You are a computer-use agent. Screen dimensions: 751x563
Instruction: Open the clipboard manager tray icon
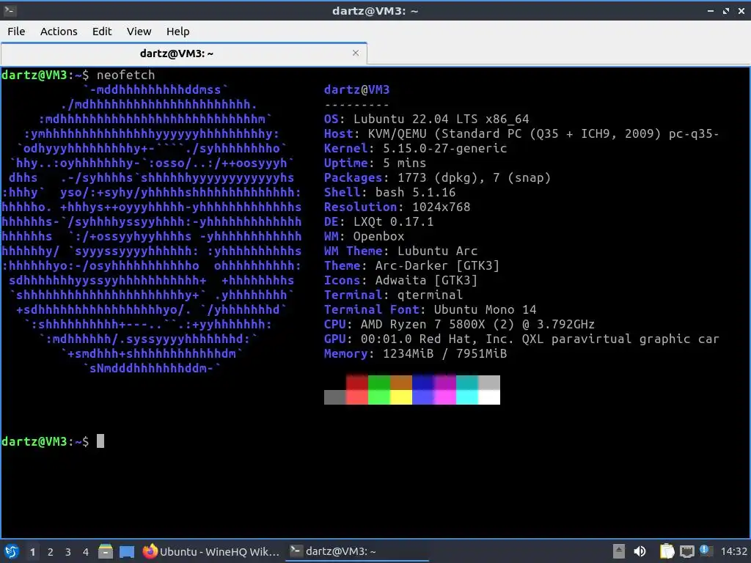(667, 551)
